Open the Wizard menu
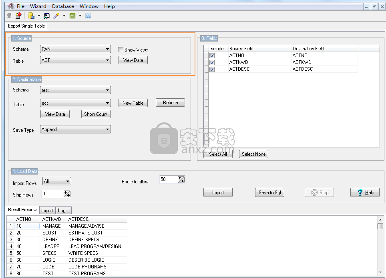 pos(38,6)
